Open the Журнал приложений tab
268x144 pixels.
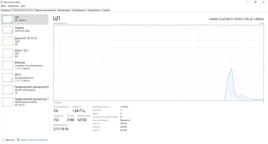pos(45,10)
